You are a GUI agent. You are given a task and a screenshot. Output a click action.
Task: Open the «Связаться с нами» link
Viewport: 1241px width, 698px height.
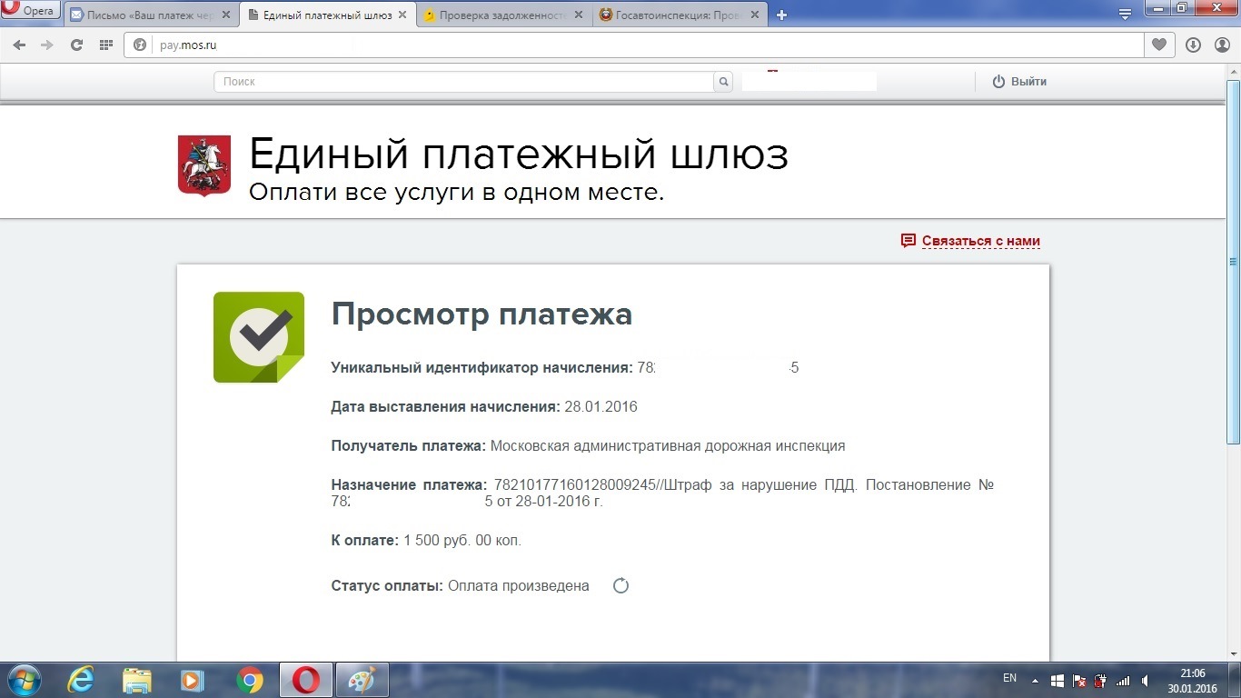pyautogui.click(x=970, y=241)
